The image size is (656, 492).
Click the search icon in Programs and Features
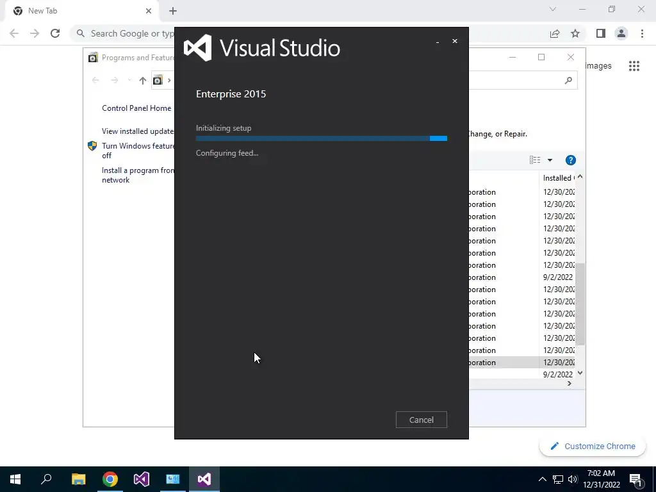click(x=568, y=80)
